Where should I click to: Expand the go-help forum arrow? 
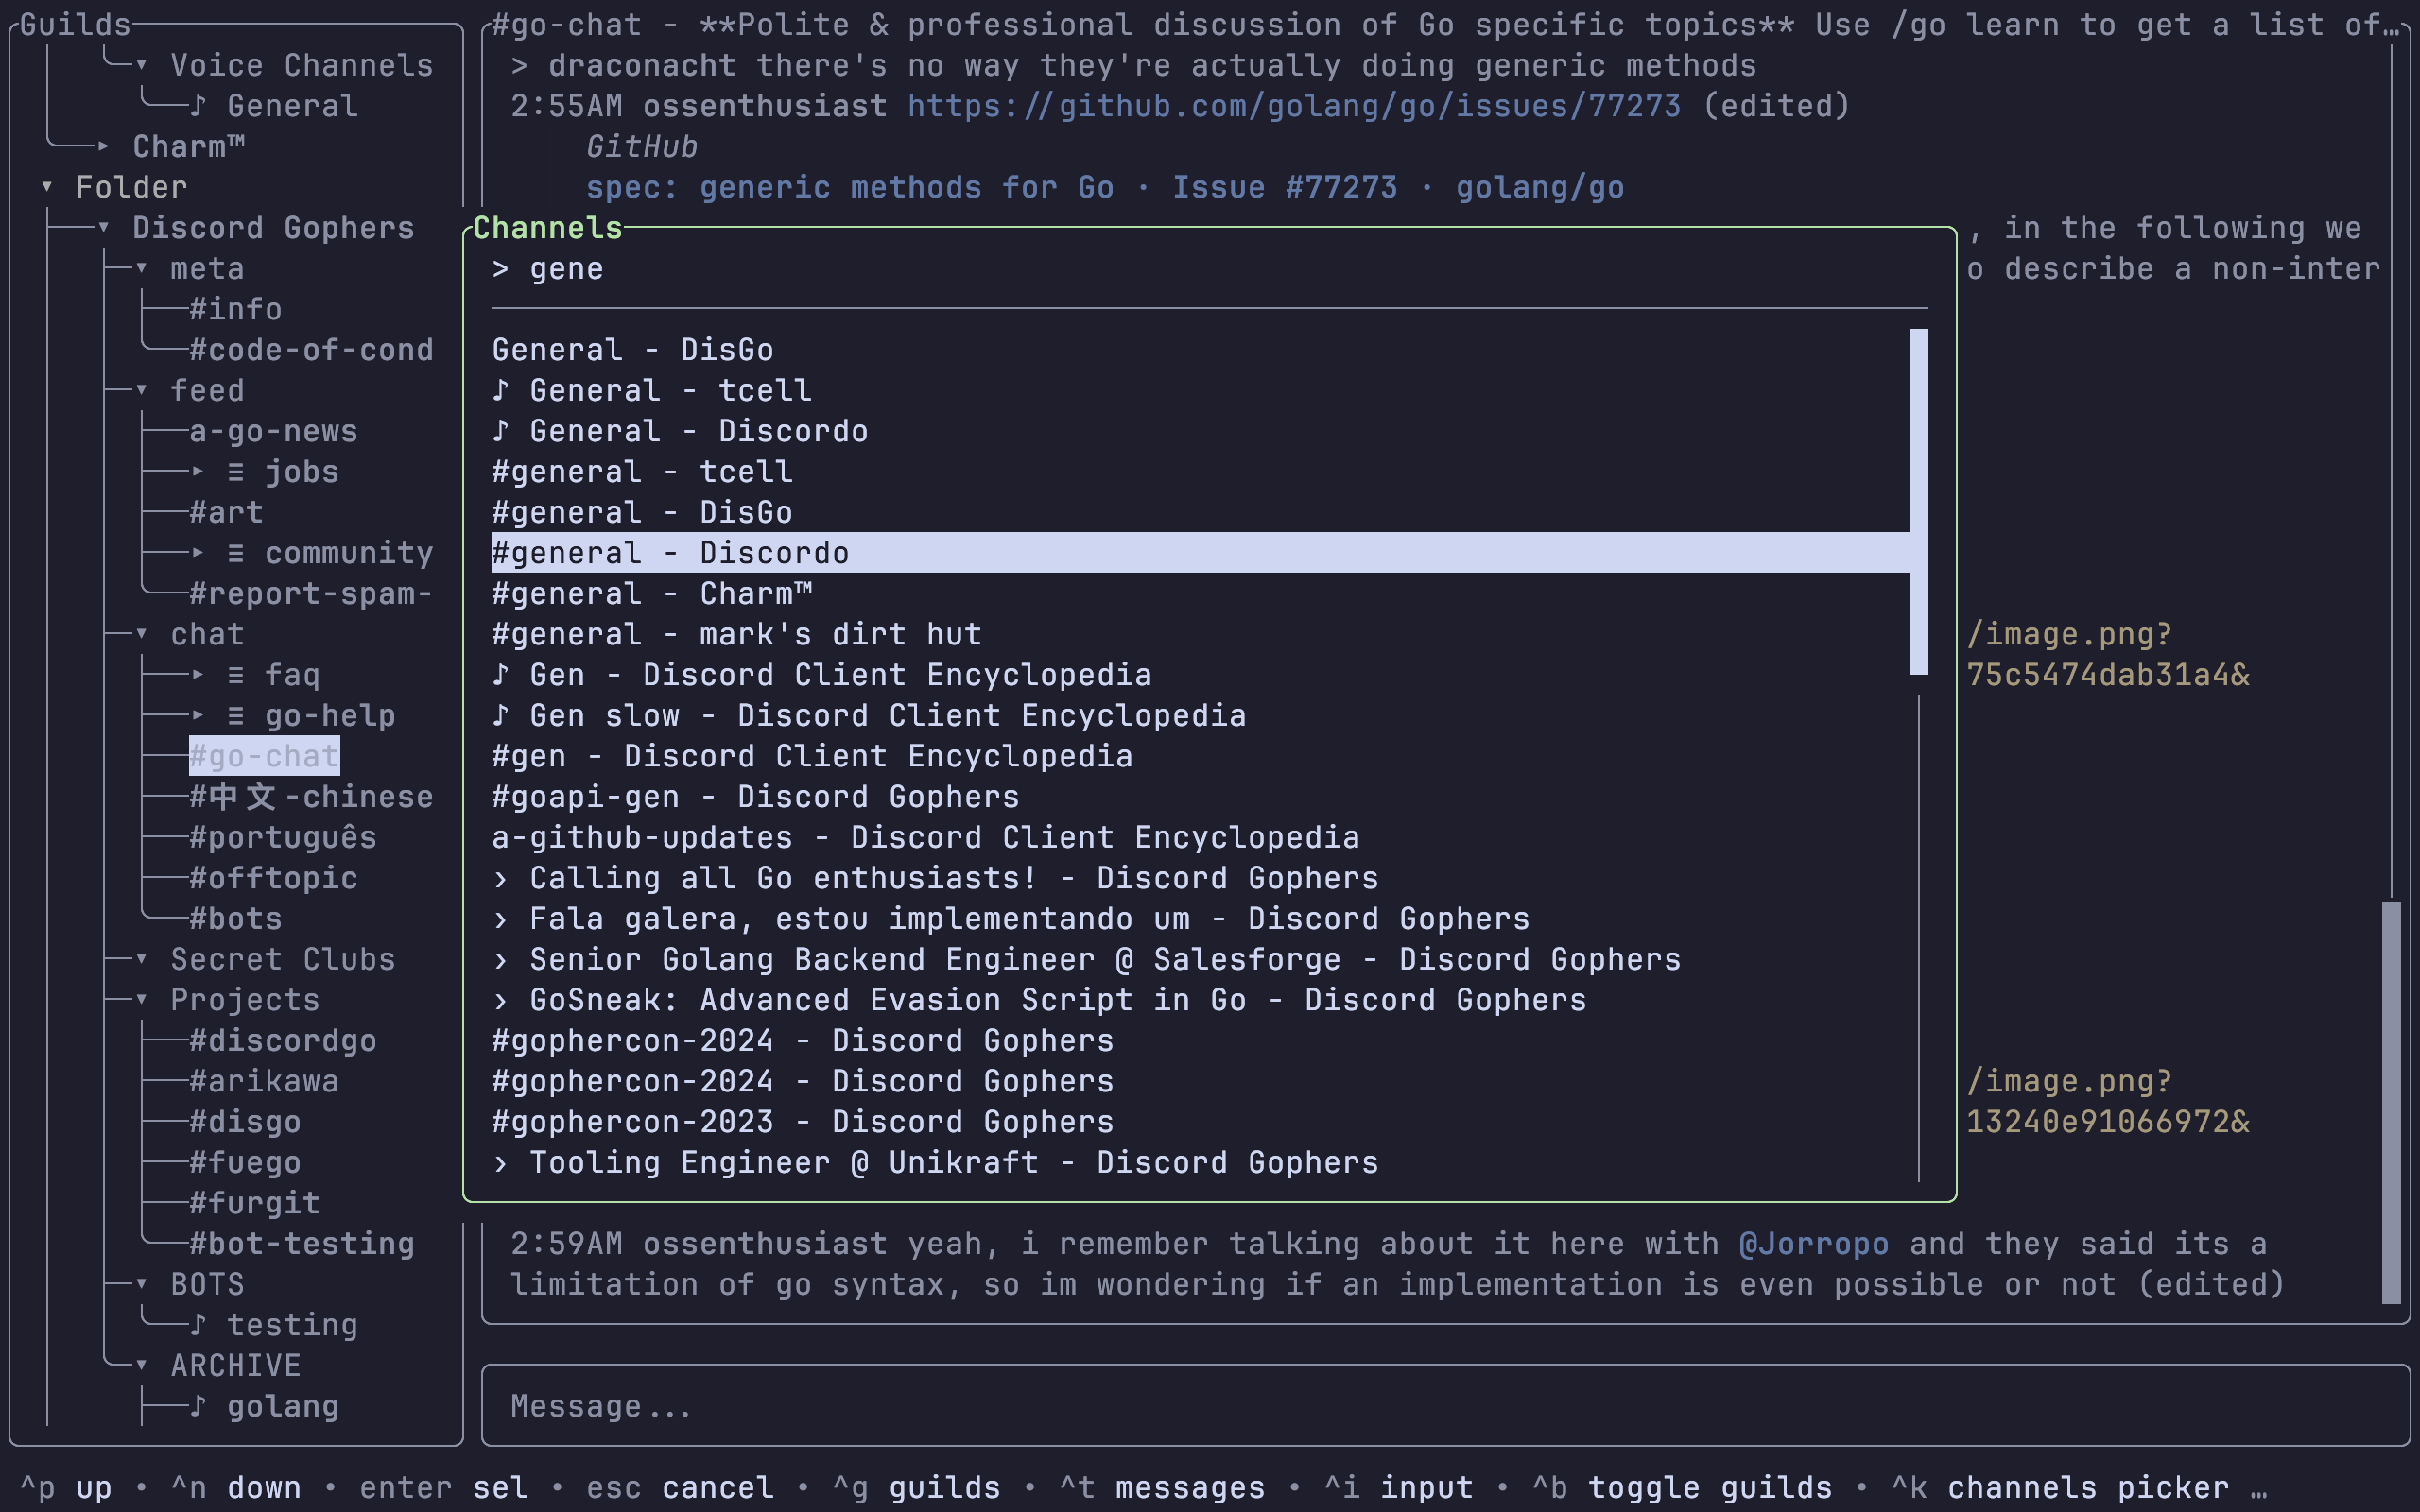pos(198,716)
